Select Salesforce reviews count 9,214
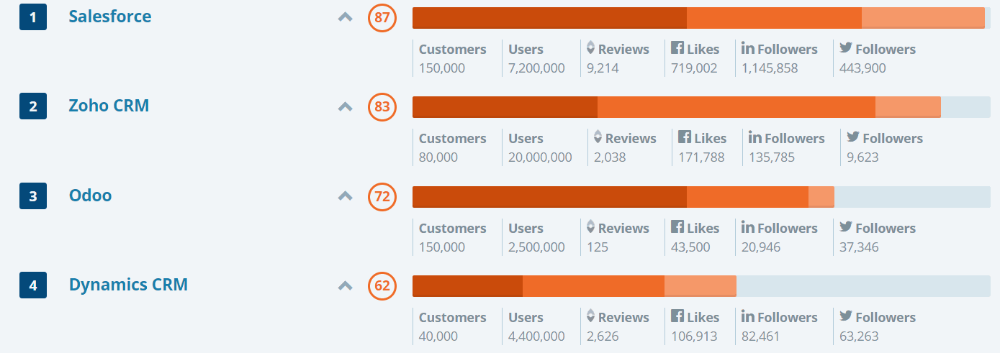 point(603,68)
